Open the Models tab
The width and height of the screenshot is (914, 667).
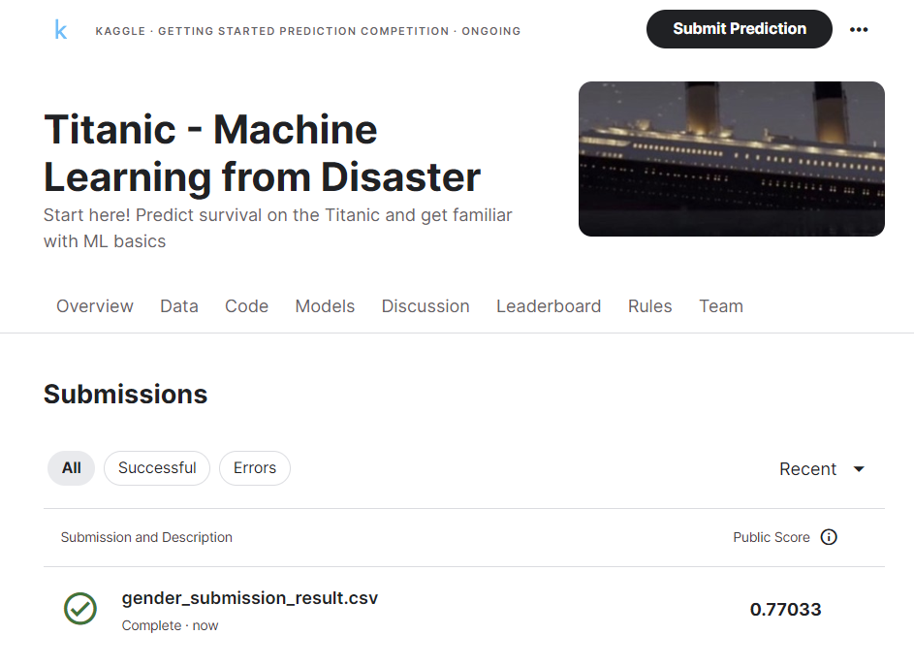(325, 306)
